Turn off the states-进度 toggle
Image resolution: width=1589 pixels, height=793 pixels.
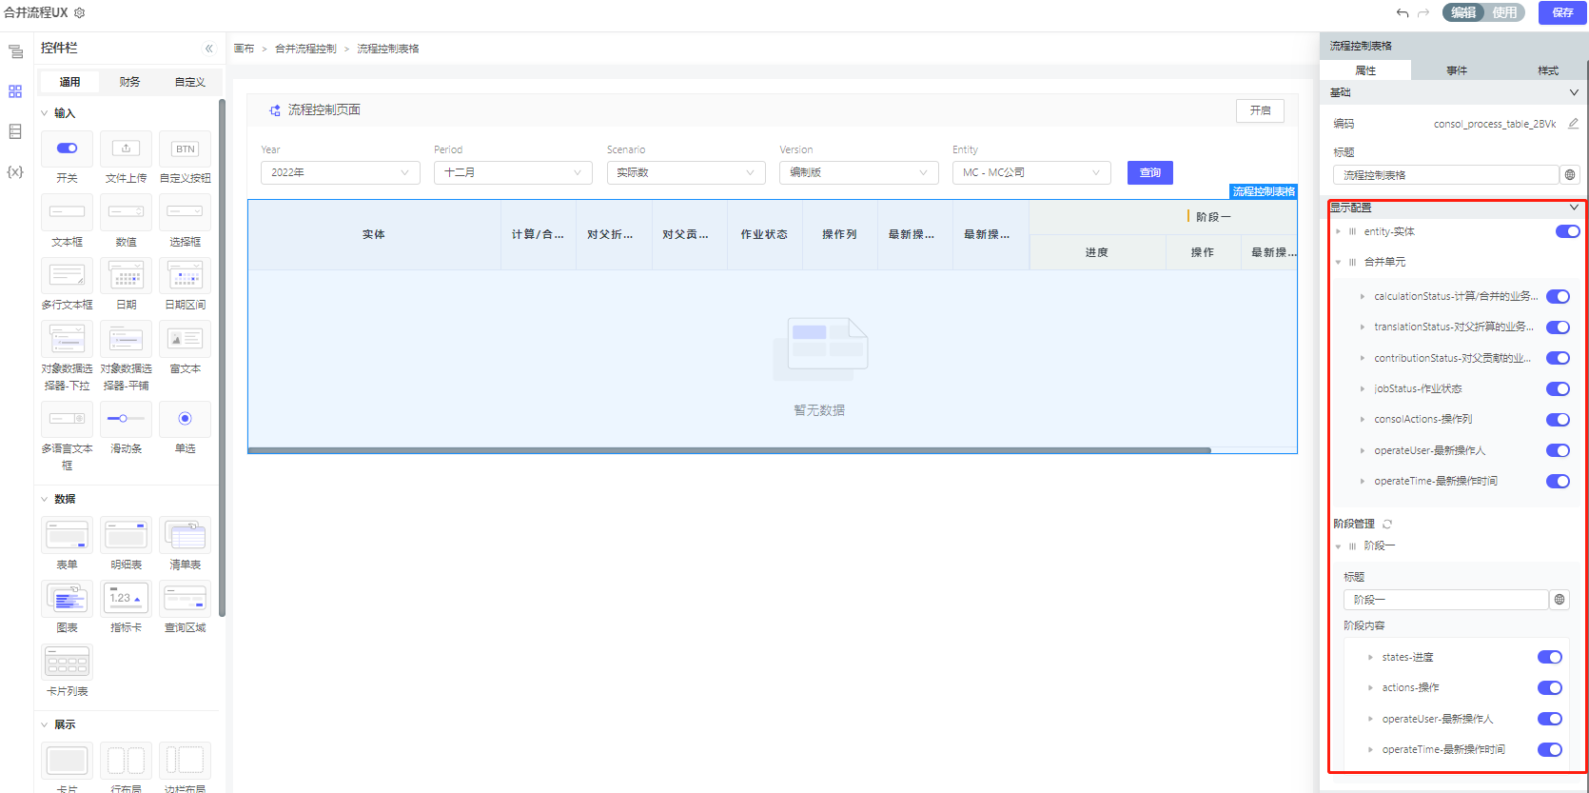pyautogui.click(x=1549, y=657)
